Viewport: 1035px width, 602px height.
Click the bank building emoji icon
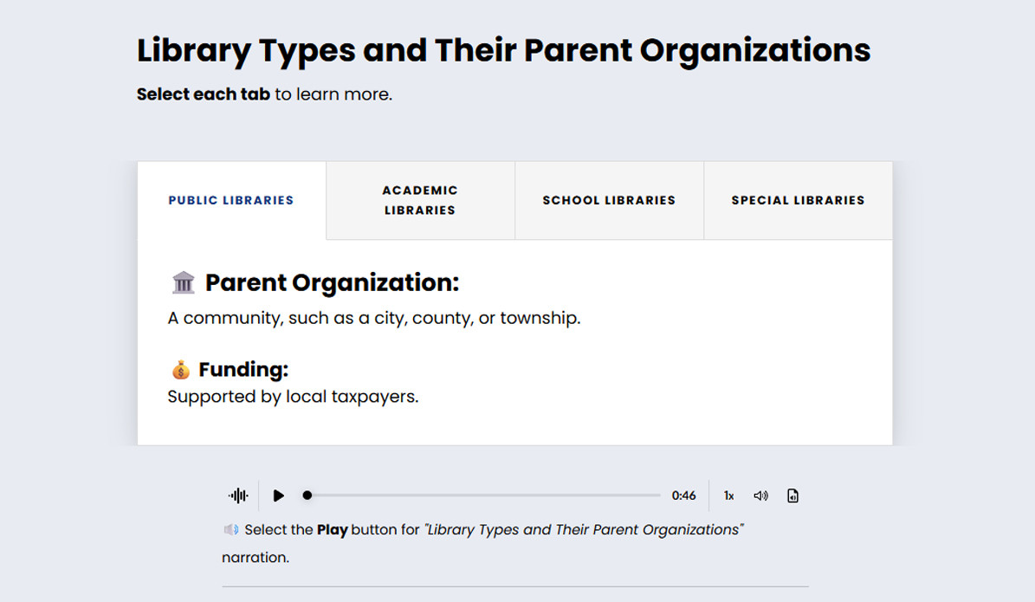coord(184,282)
